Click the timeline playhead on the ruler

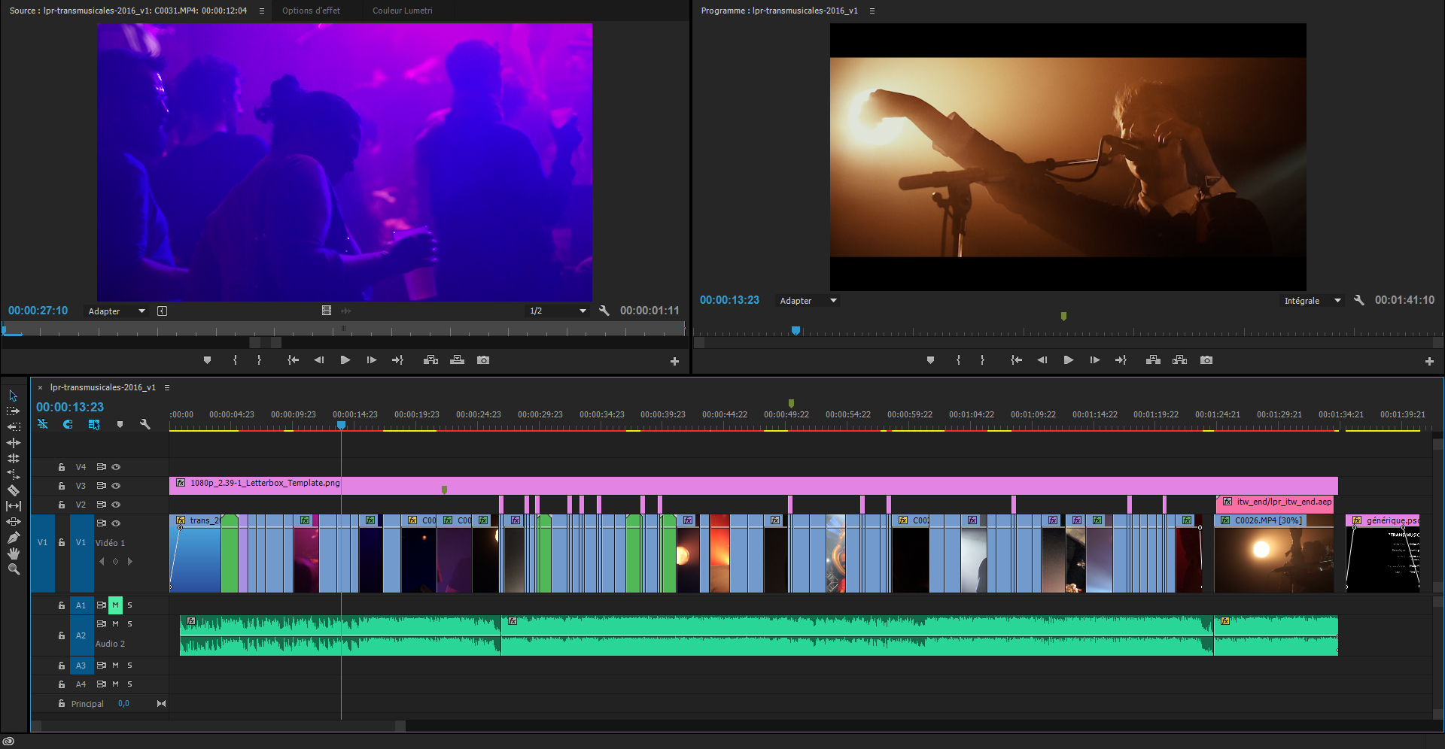coord(341,426)
